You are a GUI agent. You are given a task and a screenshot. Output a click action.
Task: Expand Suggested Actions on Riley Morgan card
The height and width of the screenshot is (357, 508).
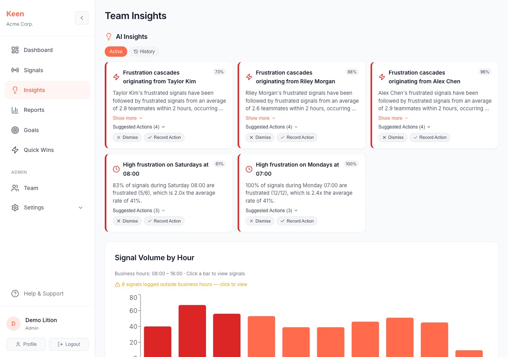[x=271, y=127]
